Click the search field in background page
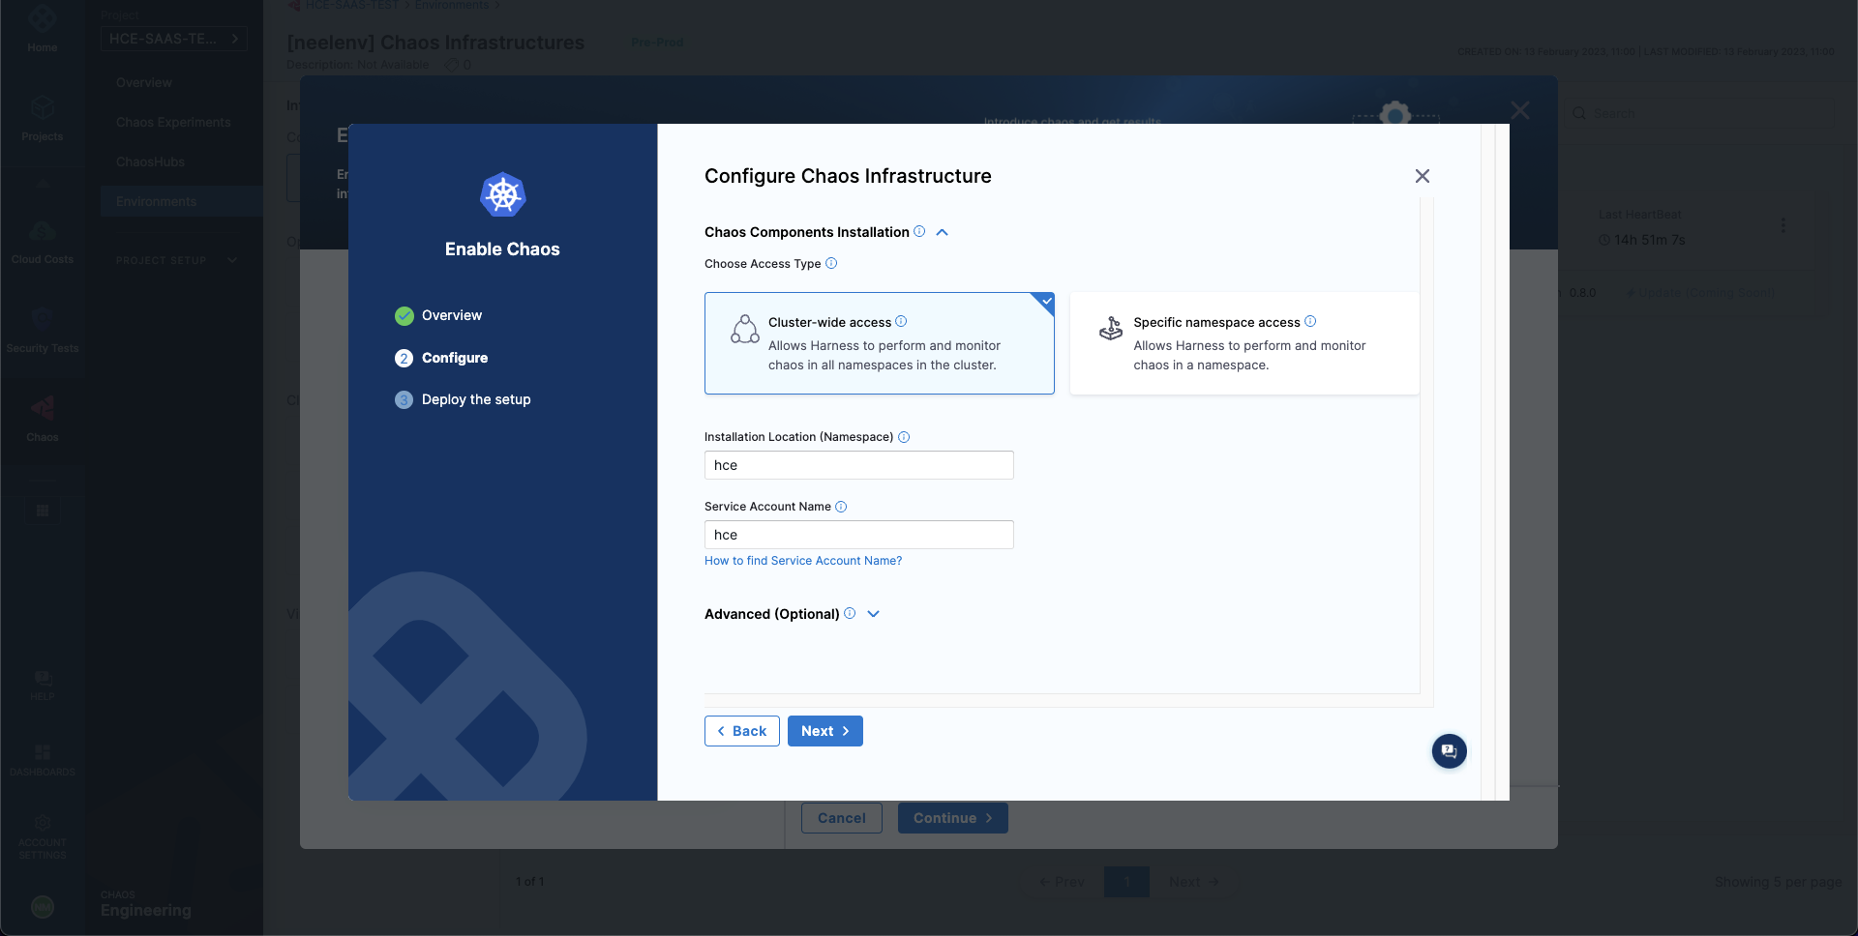 pos(1699,113)
